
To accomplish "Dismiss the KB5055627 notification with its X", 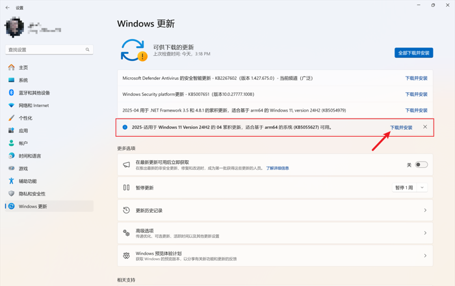I will click(425, 127).
